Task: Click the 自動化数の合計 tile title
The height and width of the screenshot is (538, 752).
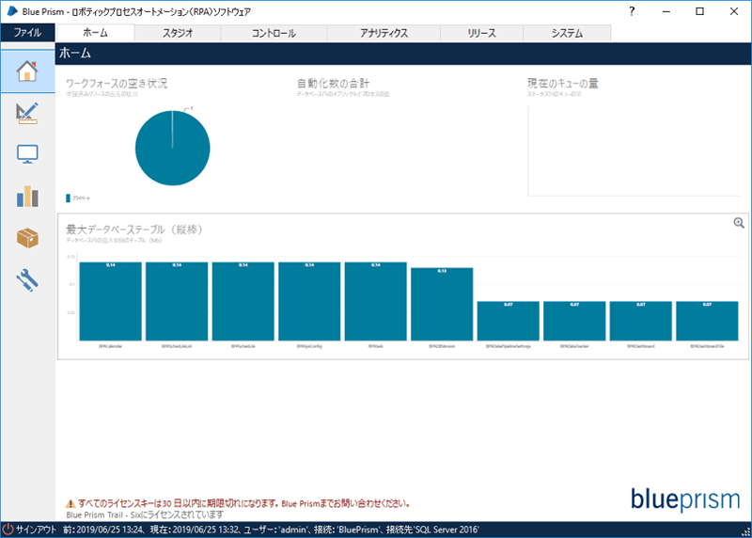Action: [334, 84]
